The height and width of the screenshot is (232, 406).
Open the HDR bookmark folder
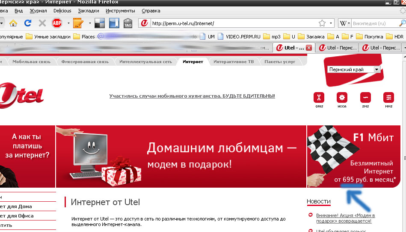point(395,37)
